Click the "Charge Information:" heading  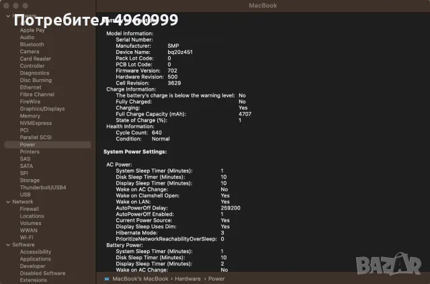tap(131, 89)
